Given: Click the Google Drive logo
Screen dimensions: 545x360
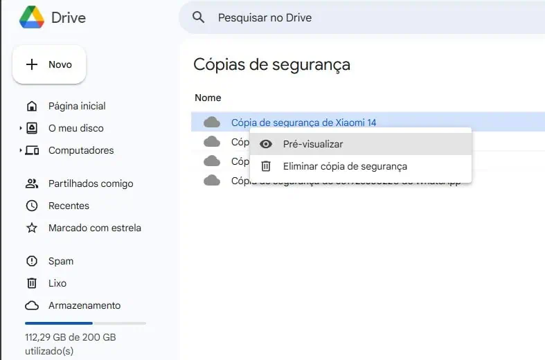Looking at the screenshot, I should click(x=32, y=17).
